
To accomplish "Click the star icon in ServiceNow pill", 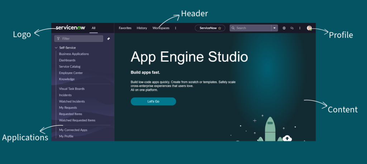I will 220,28.
